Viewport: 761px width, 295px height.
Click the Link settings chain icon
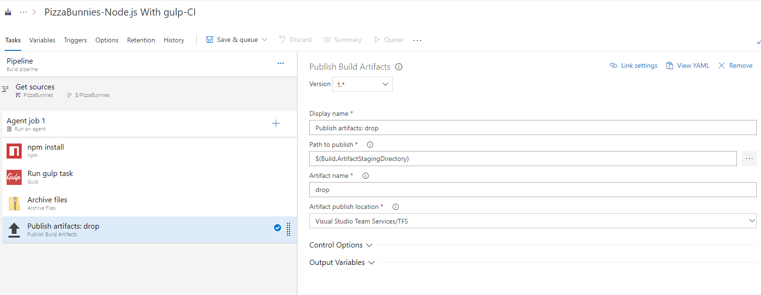click(x=613, y=65)
